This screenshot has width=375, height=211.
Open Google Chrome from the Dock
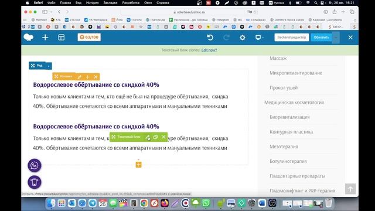click(x=144, y=203)
